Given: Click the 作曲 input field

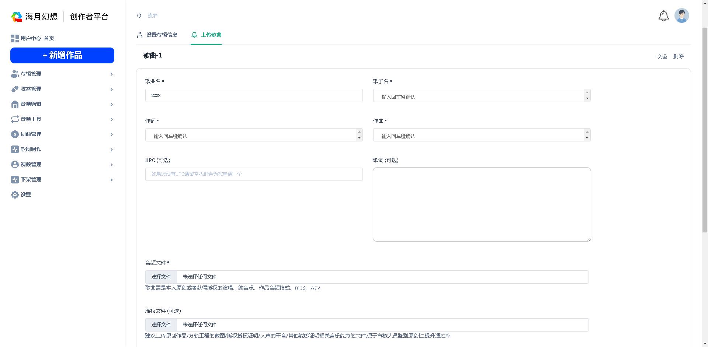Looking at the screenshot, I should (482, 135).
